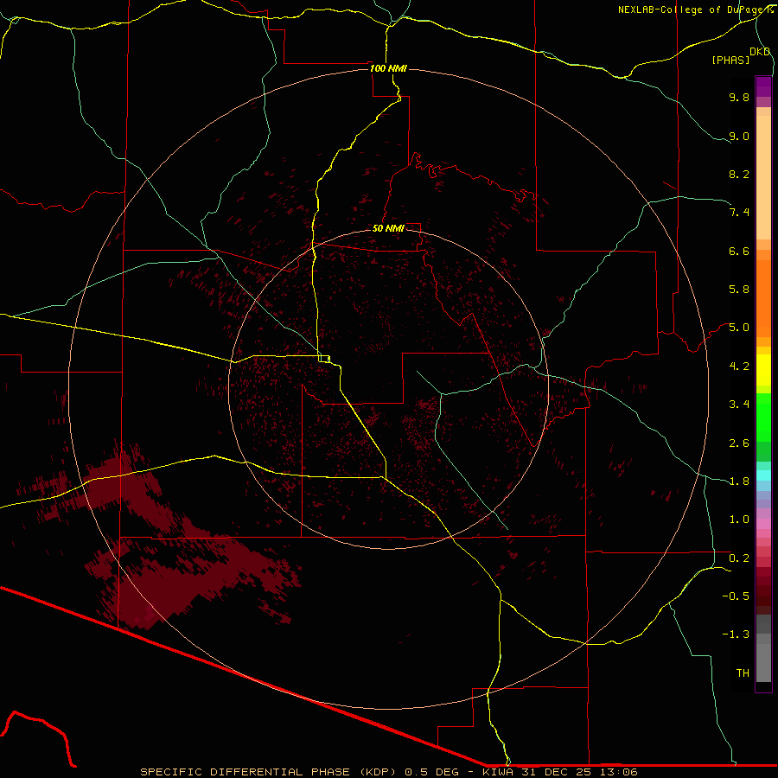Screen dimensions: 778x778
Task: Click the 2.6 scale value
Action: (x=739, y=443)
